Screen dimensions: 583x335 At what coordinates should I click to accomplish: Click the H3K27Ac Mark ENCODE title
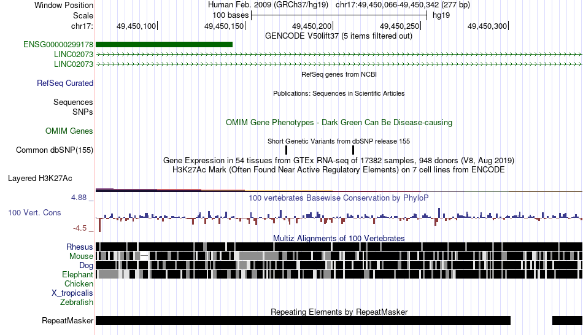(x=339, y=170)
